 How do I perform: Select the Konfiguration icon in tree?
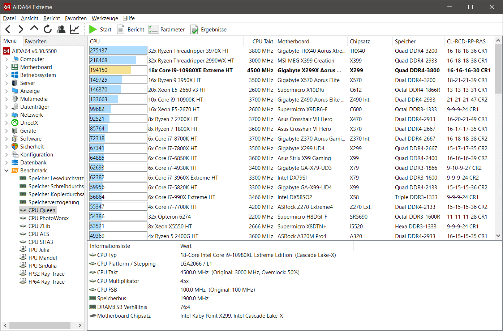pyautogui.click(x=15, y=155)
